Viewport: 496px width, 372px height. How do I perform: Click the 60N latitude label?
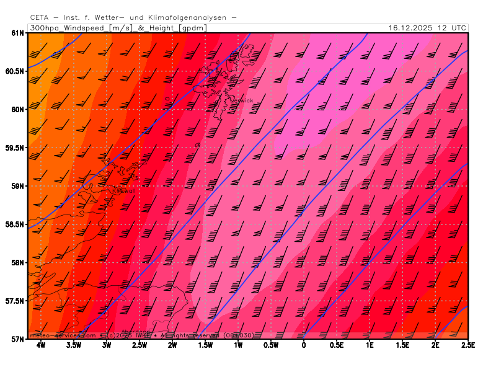tap(17, 110)
